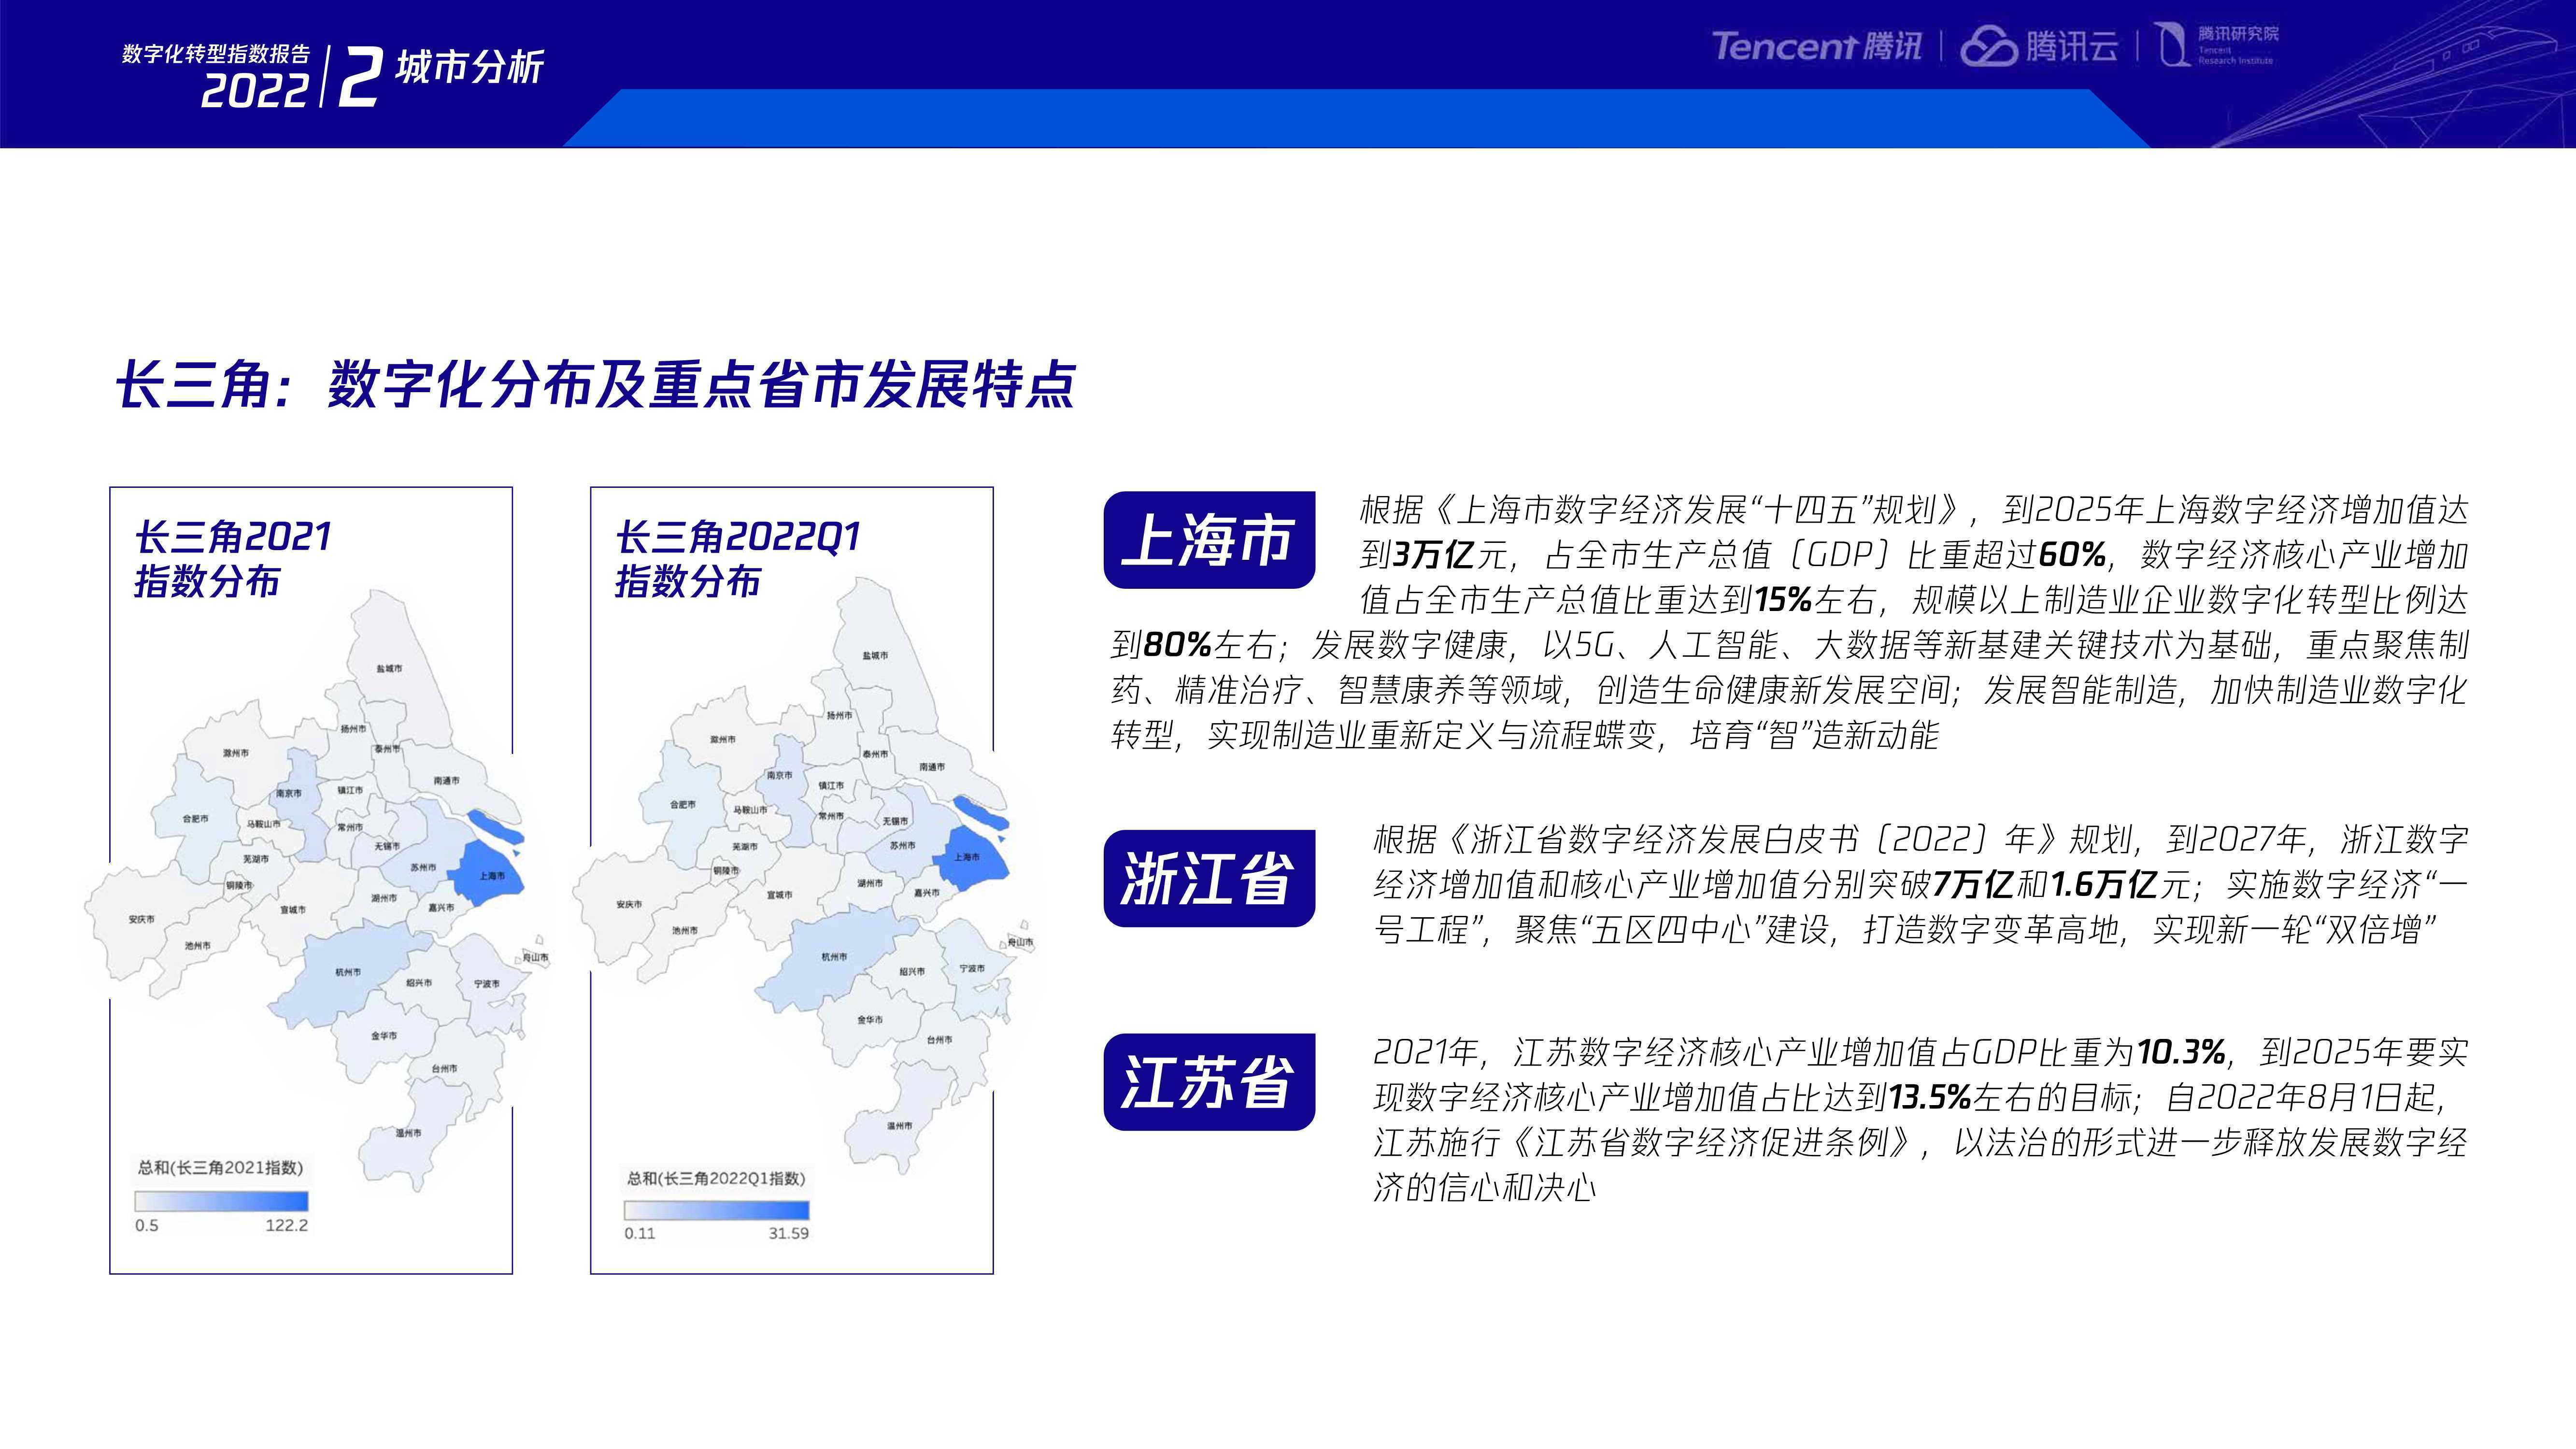
Task: Click 宁波市 label on the 2021 map
Action: pos(487,983)
